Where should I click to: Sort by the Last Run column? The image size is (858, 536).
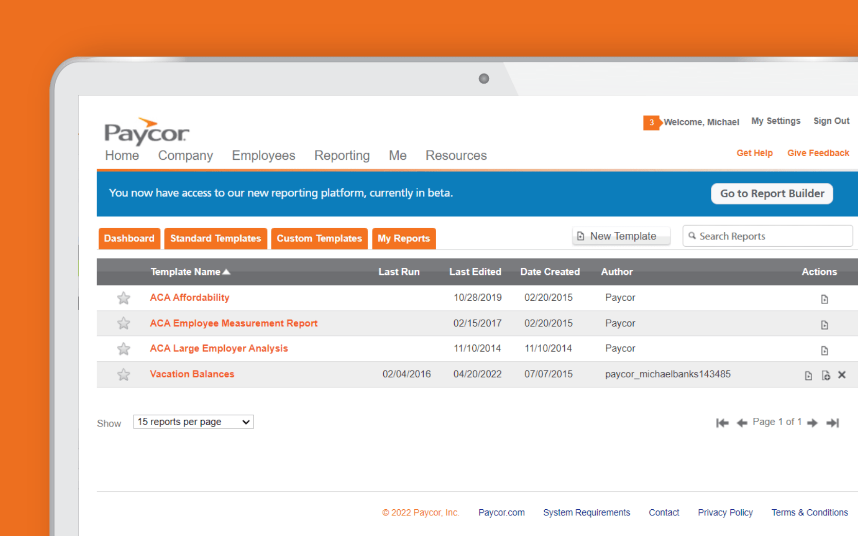[399, 272]
